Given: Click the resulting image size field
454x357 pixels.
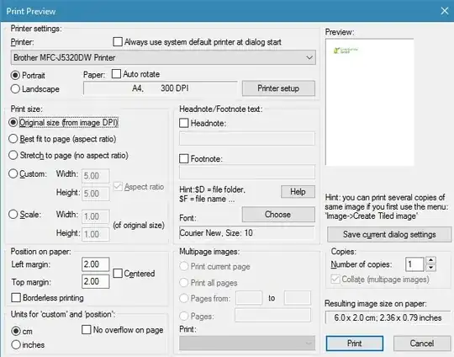Looking at the screenshot, I should (388, 317).
